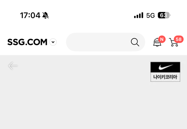Go back using the left arrow

tap(13, 66)
